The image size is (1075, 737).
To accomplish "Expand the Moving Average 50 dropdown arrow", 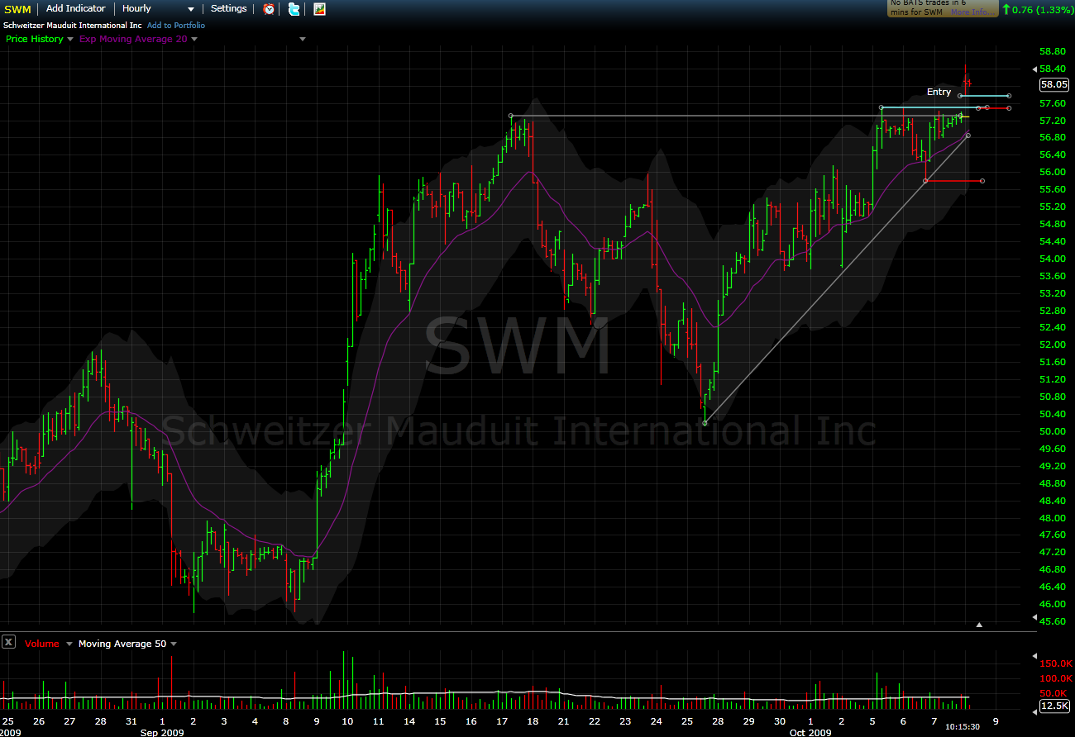I will click(174, 644).
